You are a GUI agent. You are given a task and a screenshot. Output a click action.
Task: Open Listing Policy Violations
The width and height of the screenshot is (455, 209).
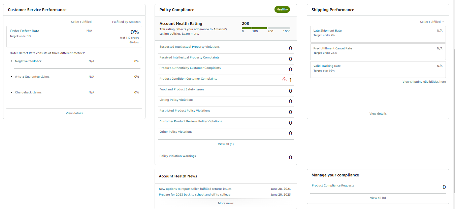(176, 100)
